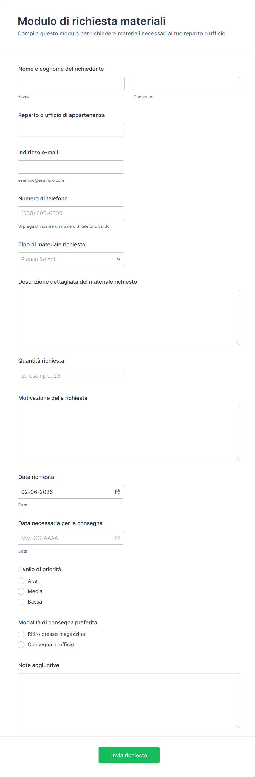Open calendar icon for Data richiesta
255x777 pixels.
tap(117, 492)
